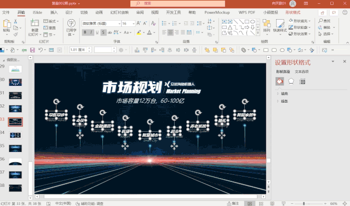Click the align bottom icon in second toolbar
The image size is (350, 206).
137,50
